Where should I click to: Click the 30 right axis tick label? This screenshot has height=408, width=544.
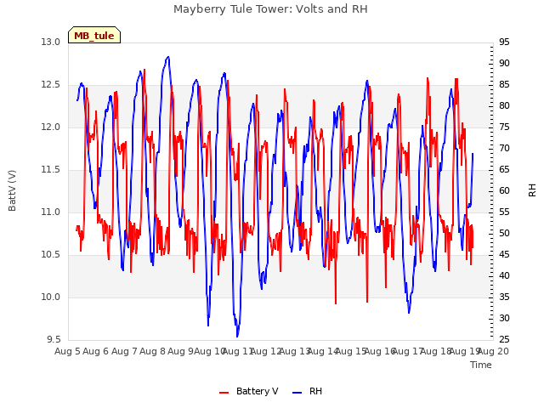coord(504,318)
